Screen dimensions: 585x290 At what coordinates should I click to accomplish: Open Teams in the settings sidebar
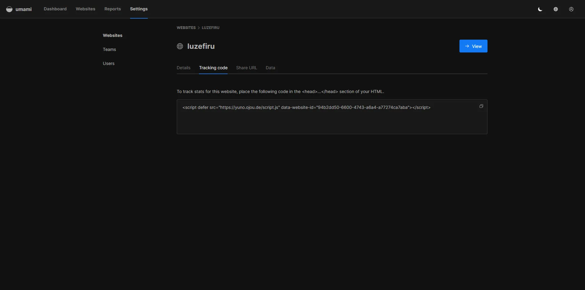click(x=109, y=49)
